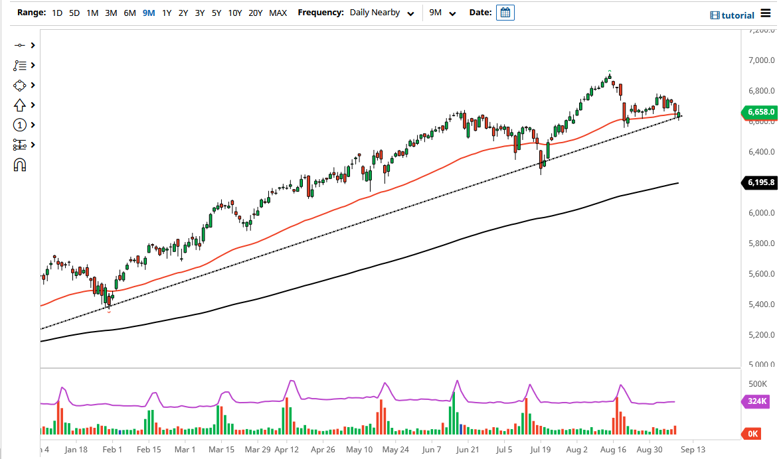Screen dimensions: 783x459
Task: Expand the trendline tool options chevron
Action: [31, 45]
